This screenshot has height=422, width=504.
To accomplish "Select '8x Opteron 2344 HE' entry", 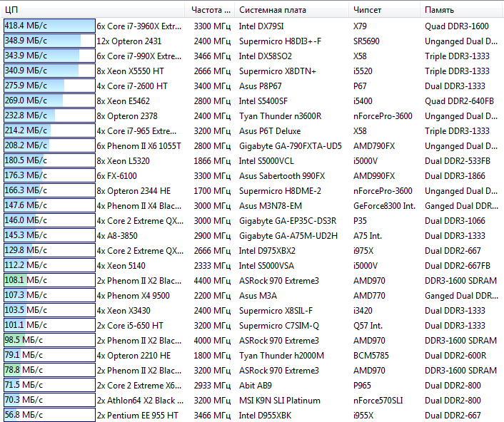I will [133, 191].
